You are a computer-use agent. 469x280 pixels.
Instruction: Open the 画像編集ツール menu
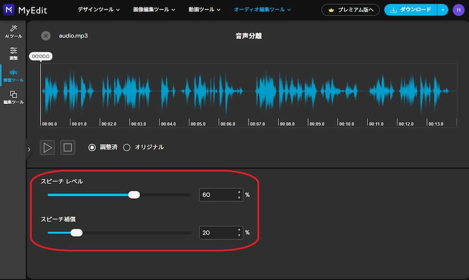point(154,9)
